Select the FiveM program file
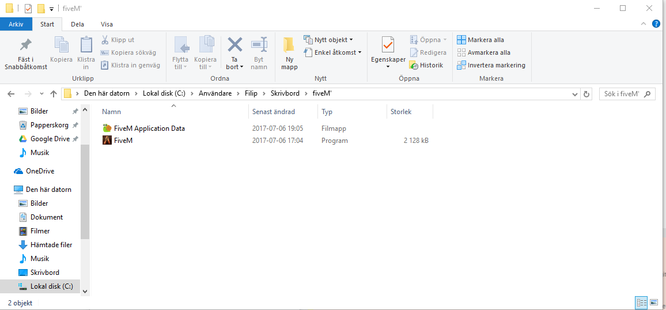This screenshot has width=666, height=310. pyautogui.click(x=118, y=140)
